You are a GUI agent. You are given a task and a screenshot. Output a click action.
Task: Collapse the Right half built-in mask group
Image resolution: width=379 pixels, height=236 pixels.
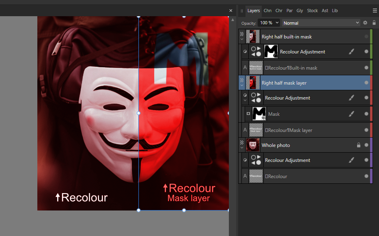coord(242,39)
